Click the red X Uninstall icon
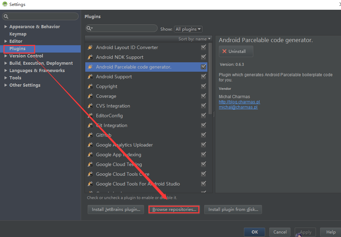 pyautogui.click(x=224, y=52)
